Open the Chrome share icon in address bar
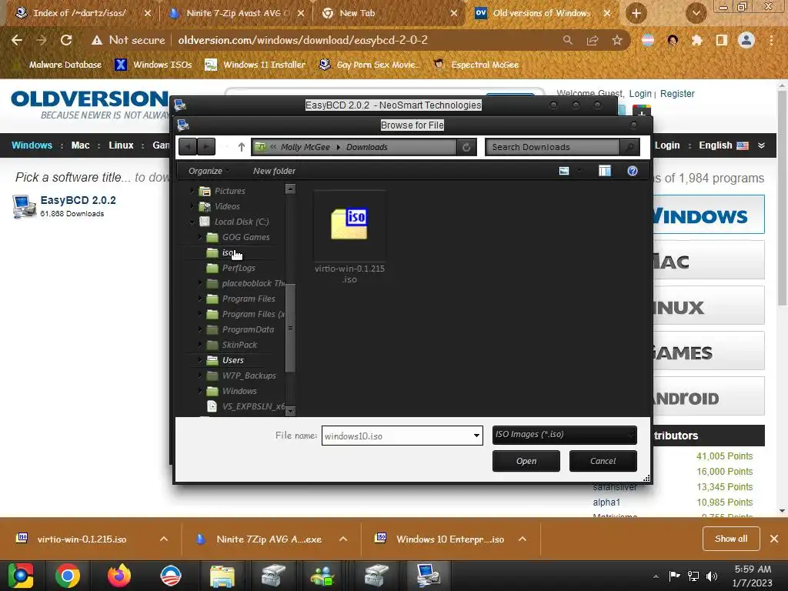 point(593,40)
